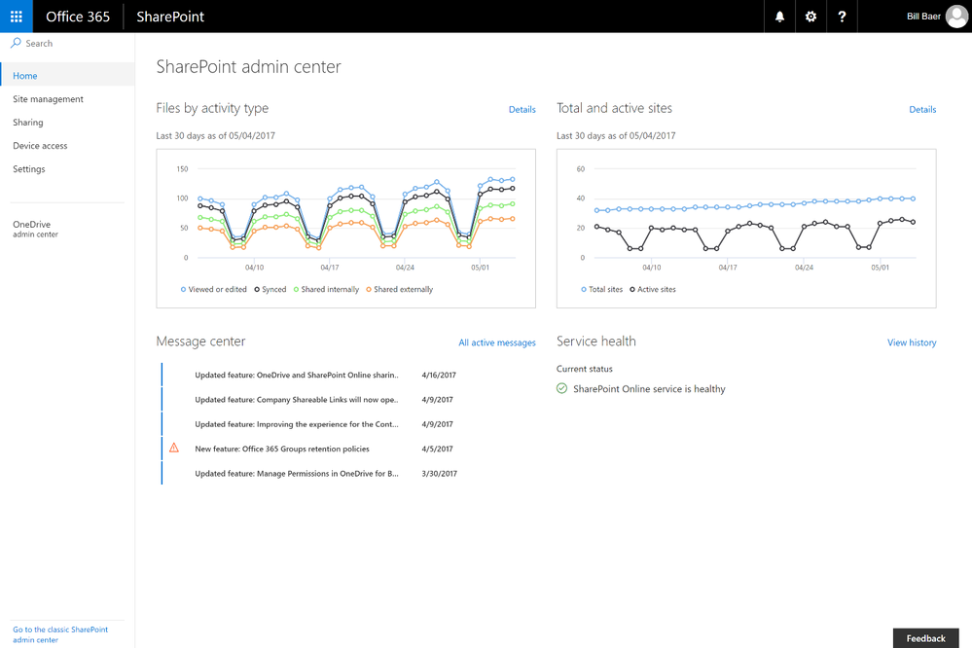The height and width of the screenshot is (648, 972).
Task: Open Details for Files by activity type
Action: click(522, 110)
